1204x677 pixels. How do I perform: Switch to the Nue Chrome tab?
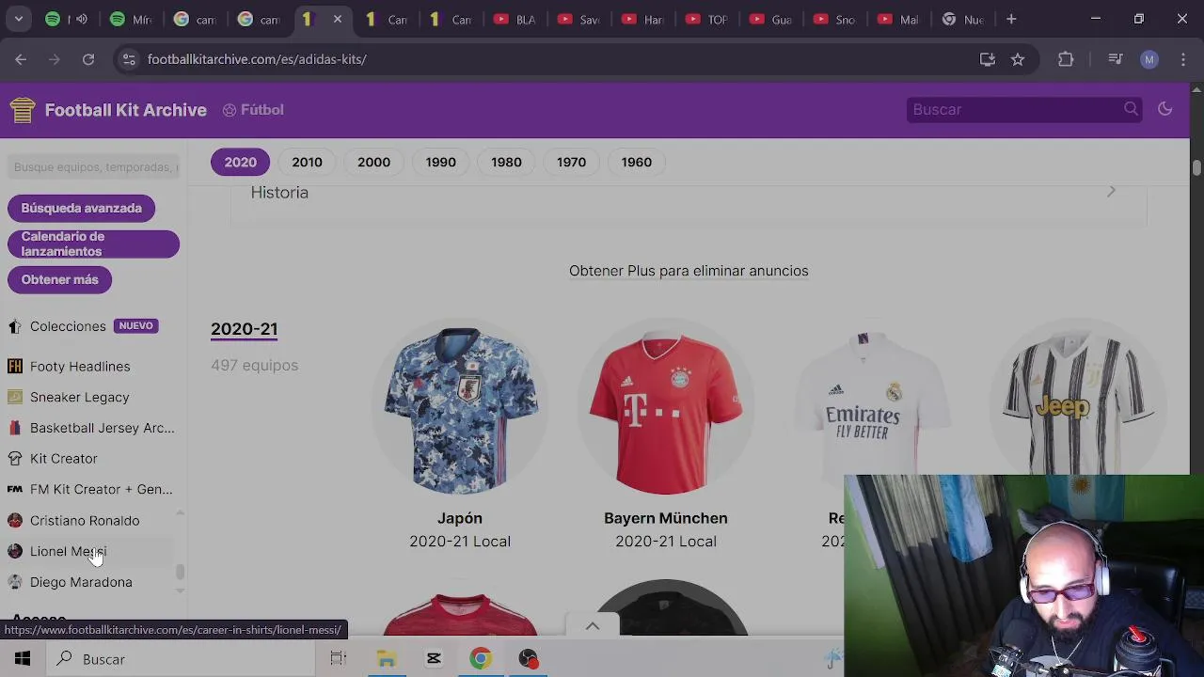point(962,19)
